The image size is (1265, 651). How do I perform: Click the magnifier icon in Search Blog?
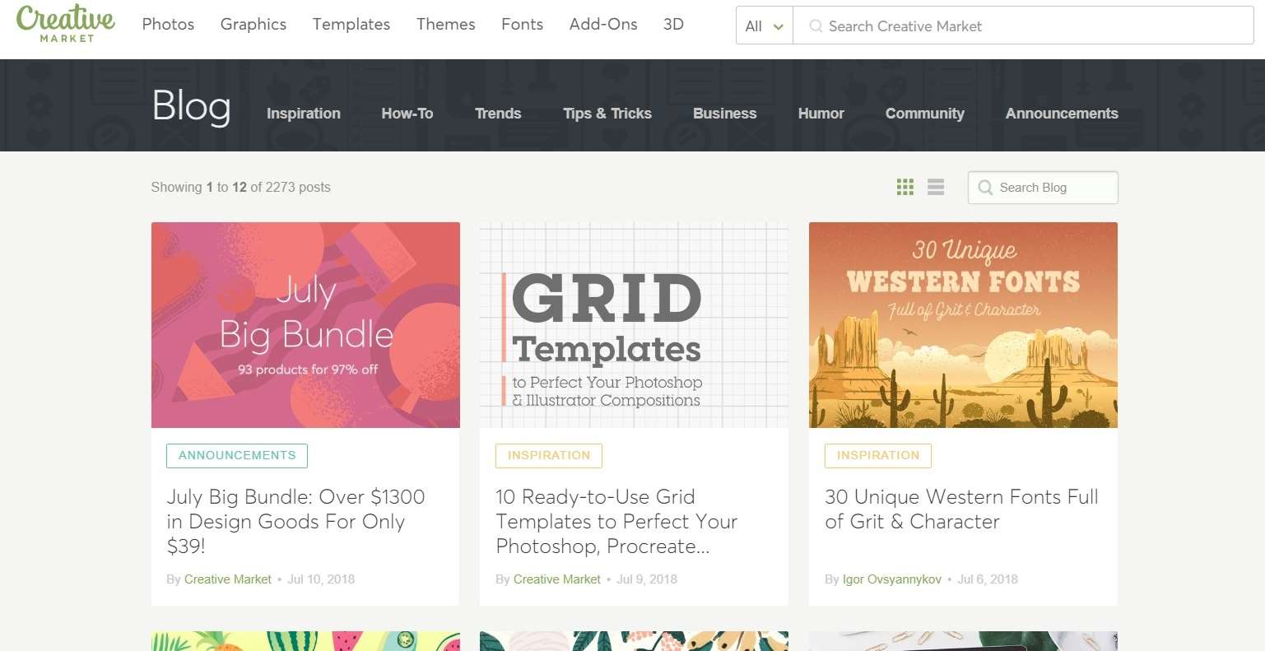click(985, 188)
